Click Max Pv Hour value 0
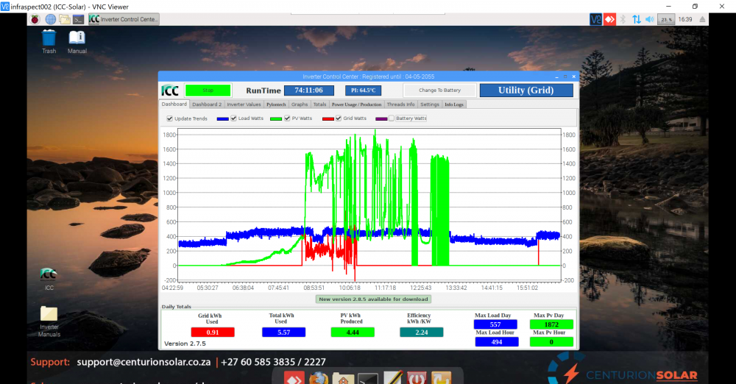This screenshot has width=736, height=384. pos(551,342)
